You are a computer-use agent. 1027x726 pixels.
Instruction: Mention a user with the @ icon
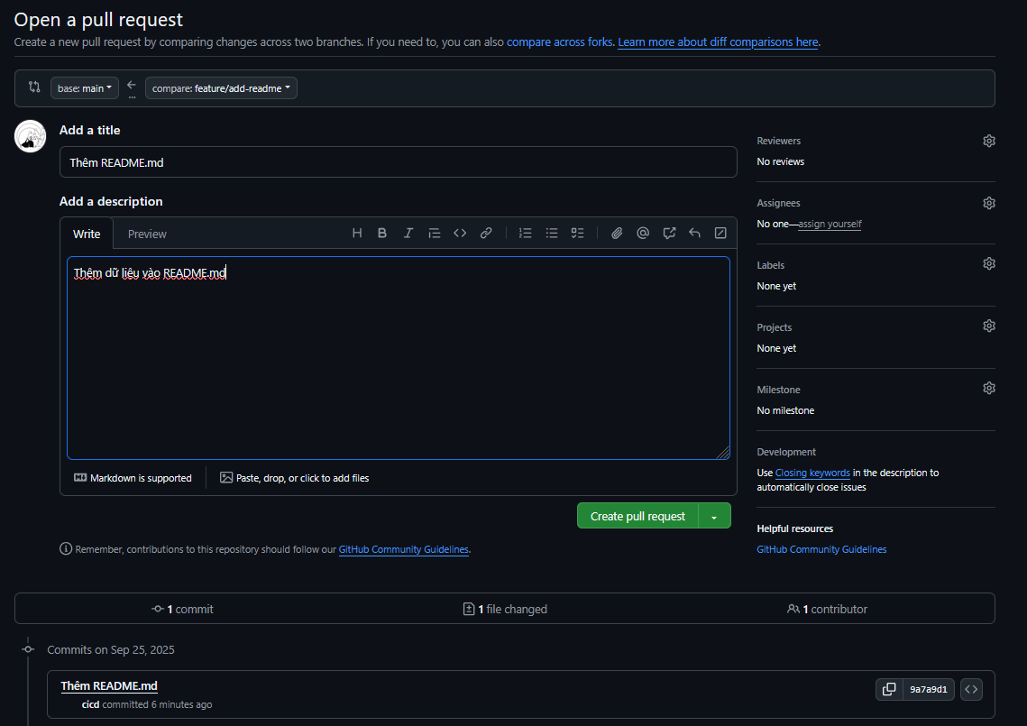(x=643, y=233)
